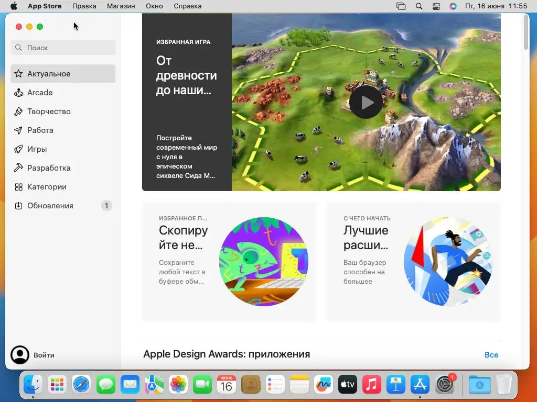Click the ИЗБРАННАЯ ИГРА label
This screenshot has width=537, height=402.
[183, 42]
